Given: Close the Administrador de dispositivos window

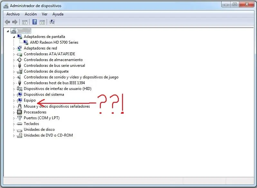Looking at the screenshot, I should pyautogui.click(x=247, y=4).
